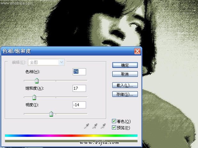198x148 pixels.
Task: Click the 饱和度 saturation slider handle
Action: pyautogui.click(x=34, y=97)
